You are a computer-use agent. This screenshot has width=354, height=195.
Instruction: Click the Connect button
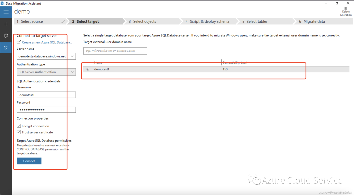[x=29, y=161]
